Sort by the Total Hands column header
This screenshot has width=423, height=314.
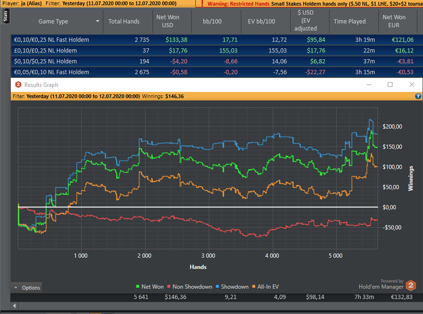point(124,21)
